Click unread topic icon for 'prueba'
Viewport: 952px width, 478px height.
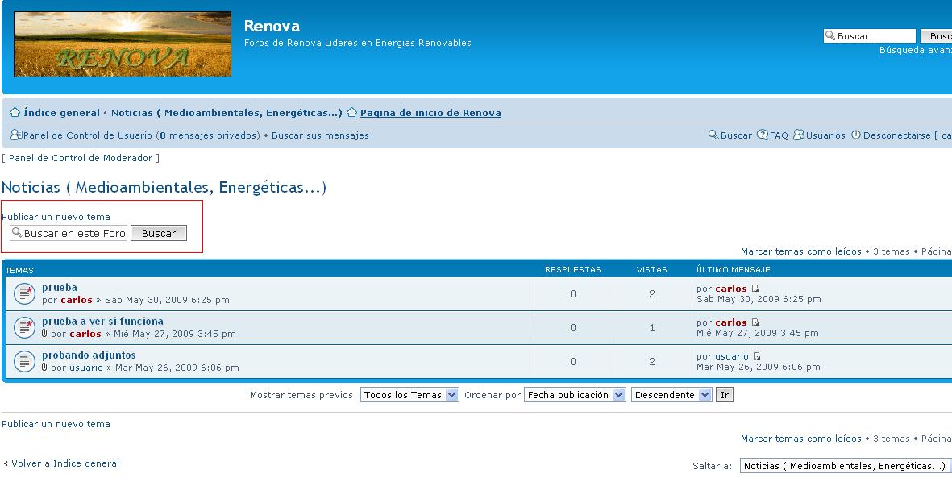pos(24,294)
